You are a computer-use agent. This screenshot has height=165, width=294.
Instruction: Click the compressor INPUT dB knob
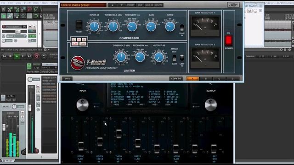click(x=94, y=27)
